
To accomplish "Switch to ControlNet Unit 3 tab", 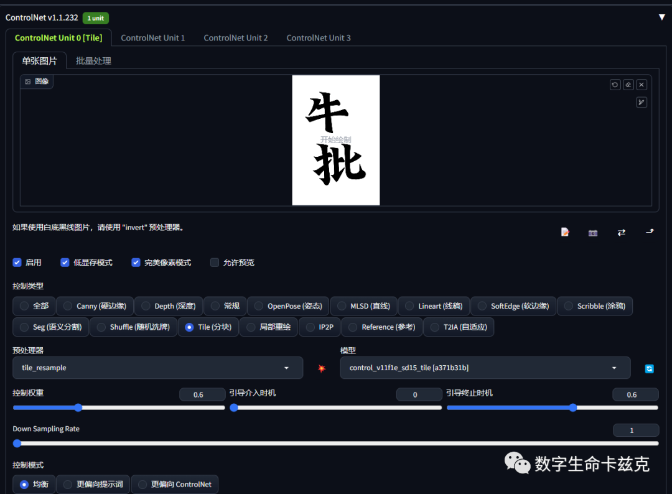I will coord(319,38).
